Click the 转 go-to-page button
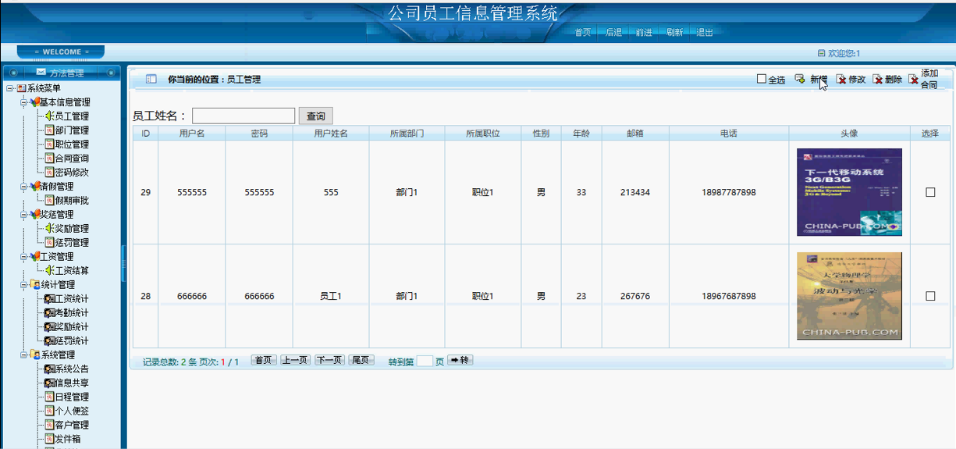Image resolution: width=956 pixels, height=449 pixels. tap(460, 360)
